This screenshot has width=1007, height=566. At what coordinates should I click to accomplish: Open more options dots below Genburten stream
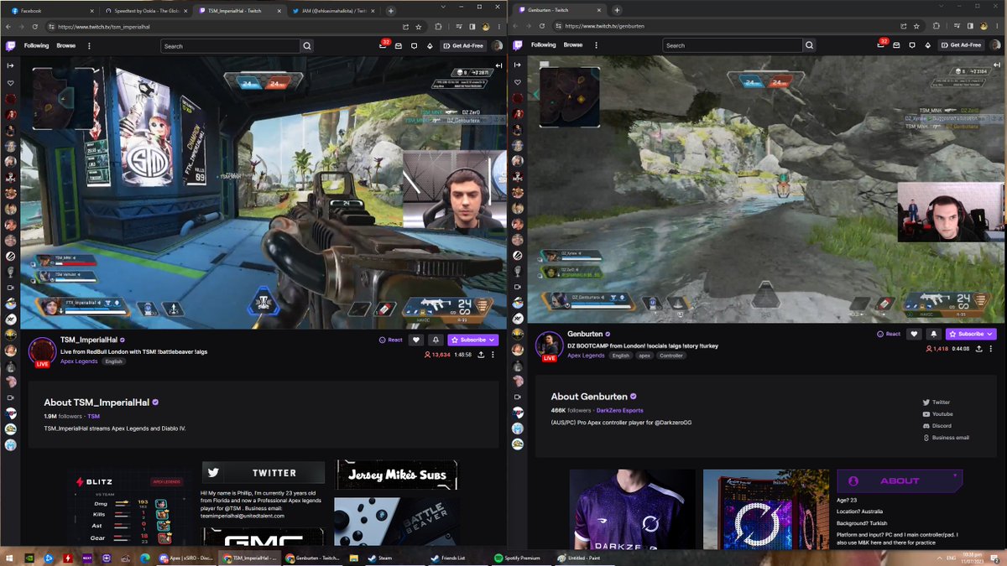tap(993, 348)
